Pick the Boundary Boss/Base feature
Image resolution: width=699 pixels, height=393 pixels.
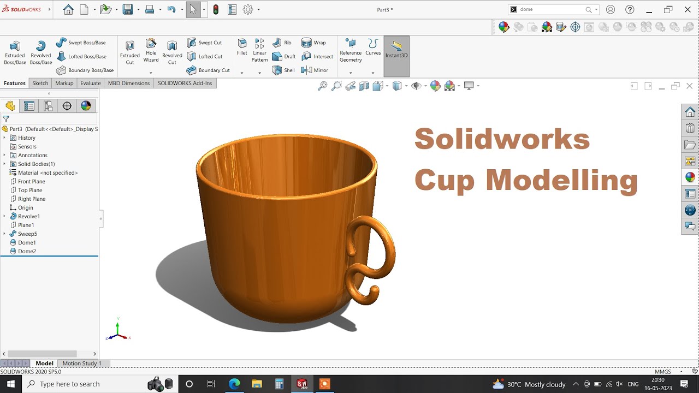(x=85, y=70)
